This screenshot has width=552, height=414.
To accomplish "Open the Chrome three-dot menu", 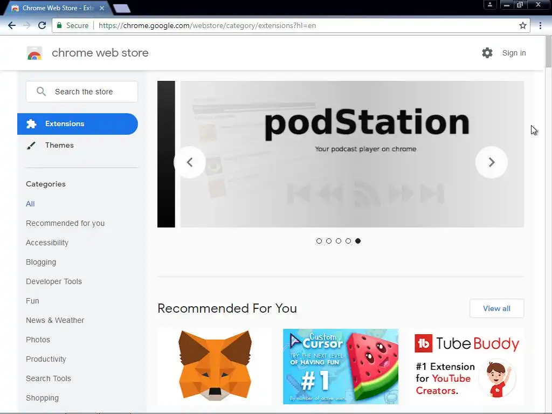I will pos(540,25).
